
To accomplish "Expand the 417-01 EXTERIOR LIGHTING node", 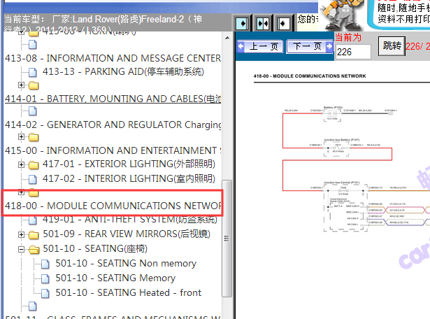I will (21, 164).
